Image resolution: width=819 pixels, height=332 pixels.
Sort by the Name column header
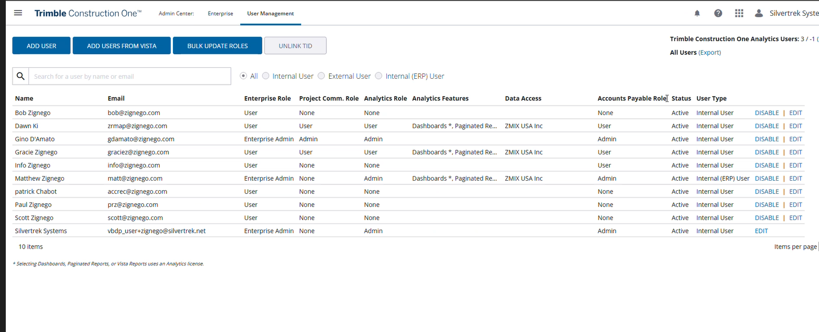(x=24, y=98)
